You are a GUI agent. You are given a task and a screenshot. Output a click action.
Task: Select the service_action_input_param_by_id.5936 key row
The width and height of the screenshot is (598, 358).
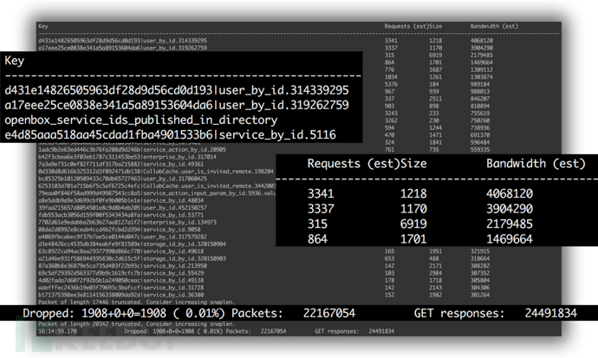(157, 193)
